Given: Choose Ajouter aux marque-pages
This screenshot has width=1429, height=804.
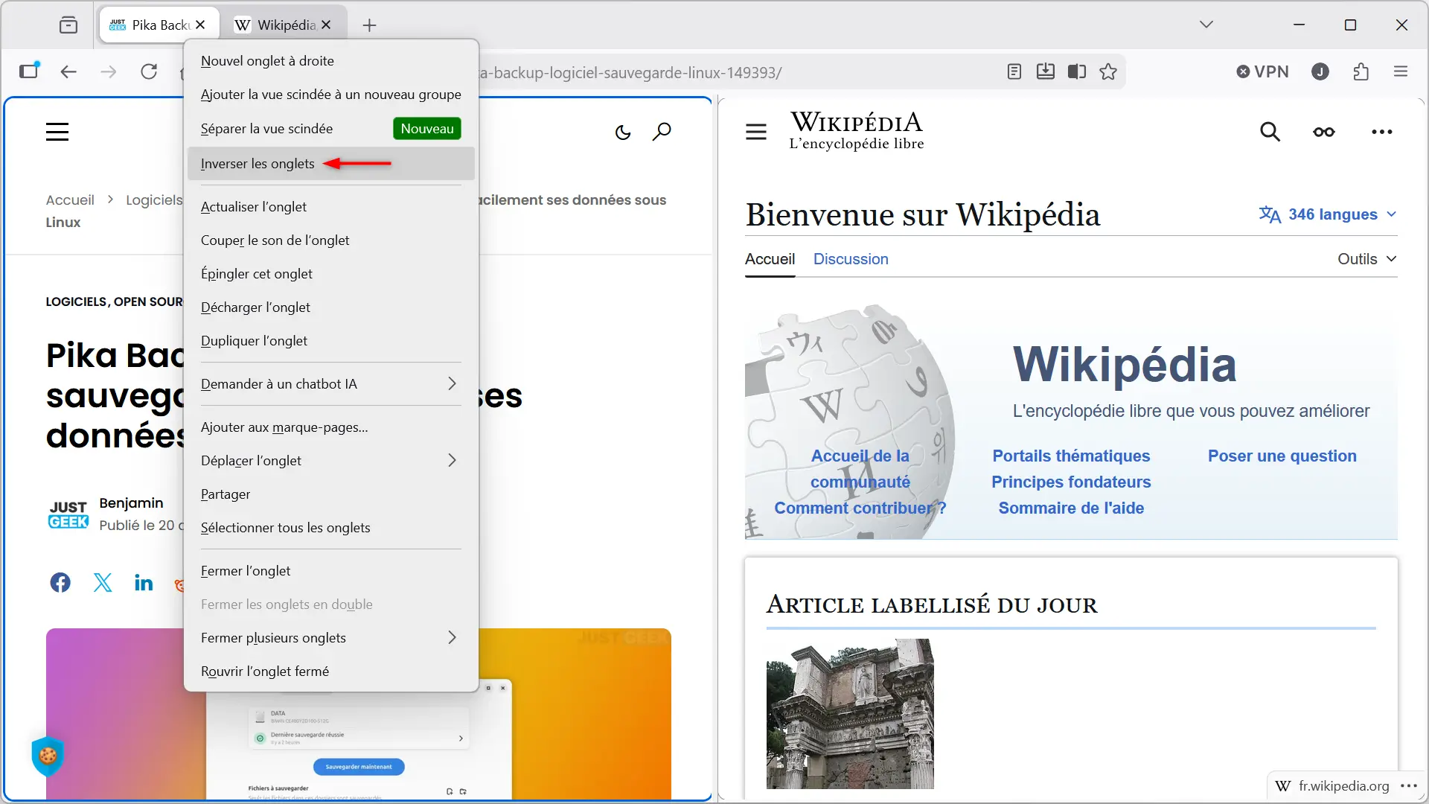Looking at the screenshot, I should pyautogui.click(x=331, y=427).
